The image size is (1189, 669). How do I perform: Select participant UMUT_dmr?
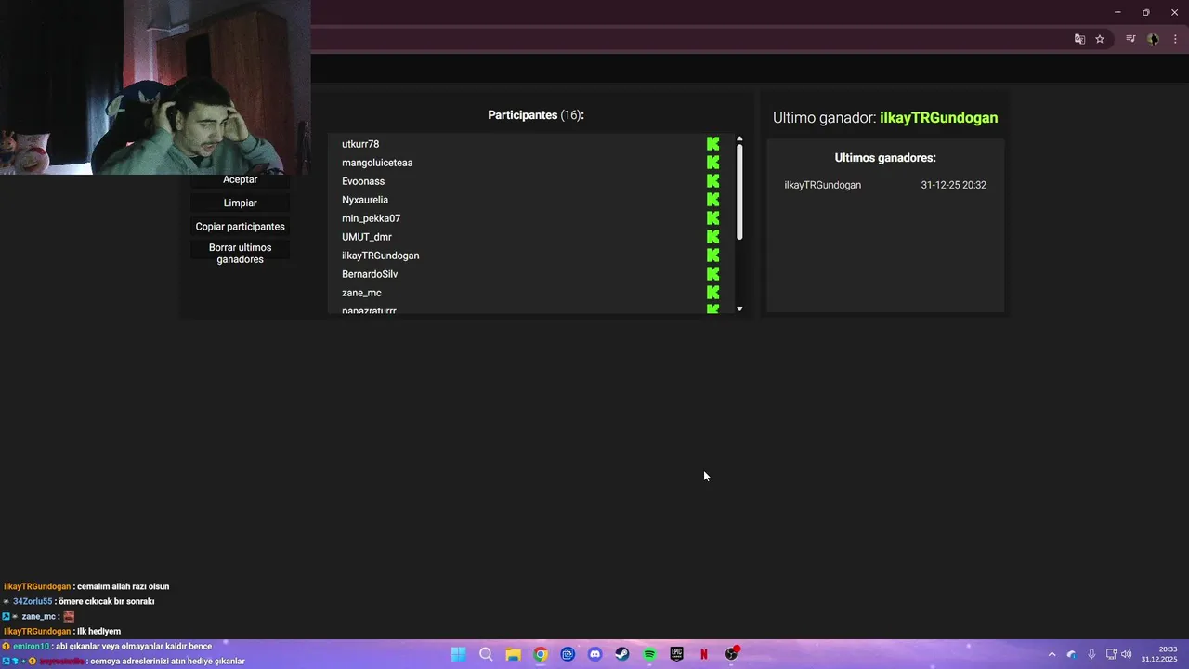pos(367,237)
